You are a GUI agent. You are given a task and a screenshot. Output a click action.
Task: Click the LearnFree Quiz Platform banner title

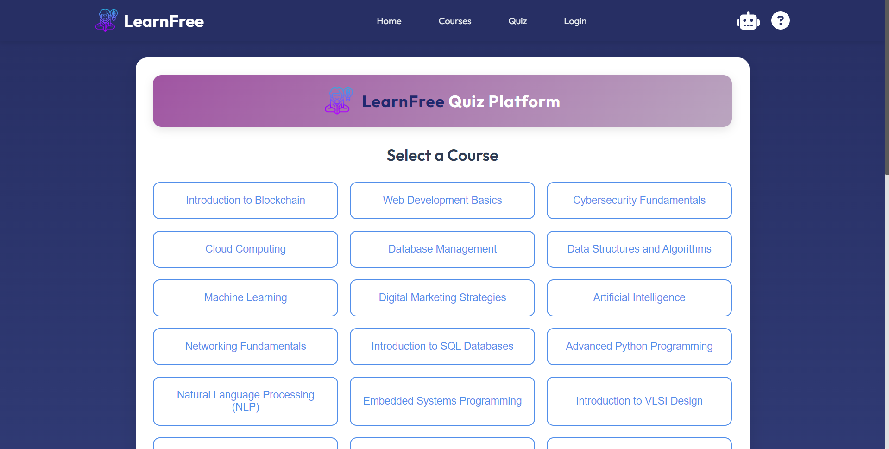click(461, 101)
